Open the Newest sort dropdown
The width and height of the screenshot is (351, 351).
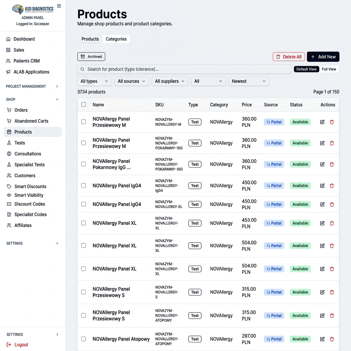tap(249, 81)
